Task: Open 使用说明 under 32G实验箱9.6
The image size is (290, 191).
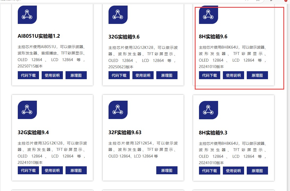Action: (x=143, y=75)
